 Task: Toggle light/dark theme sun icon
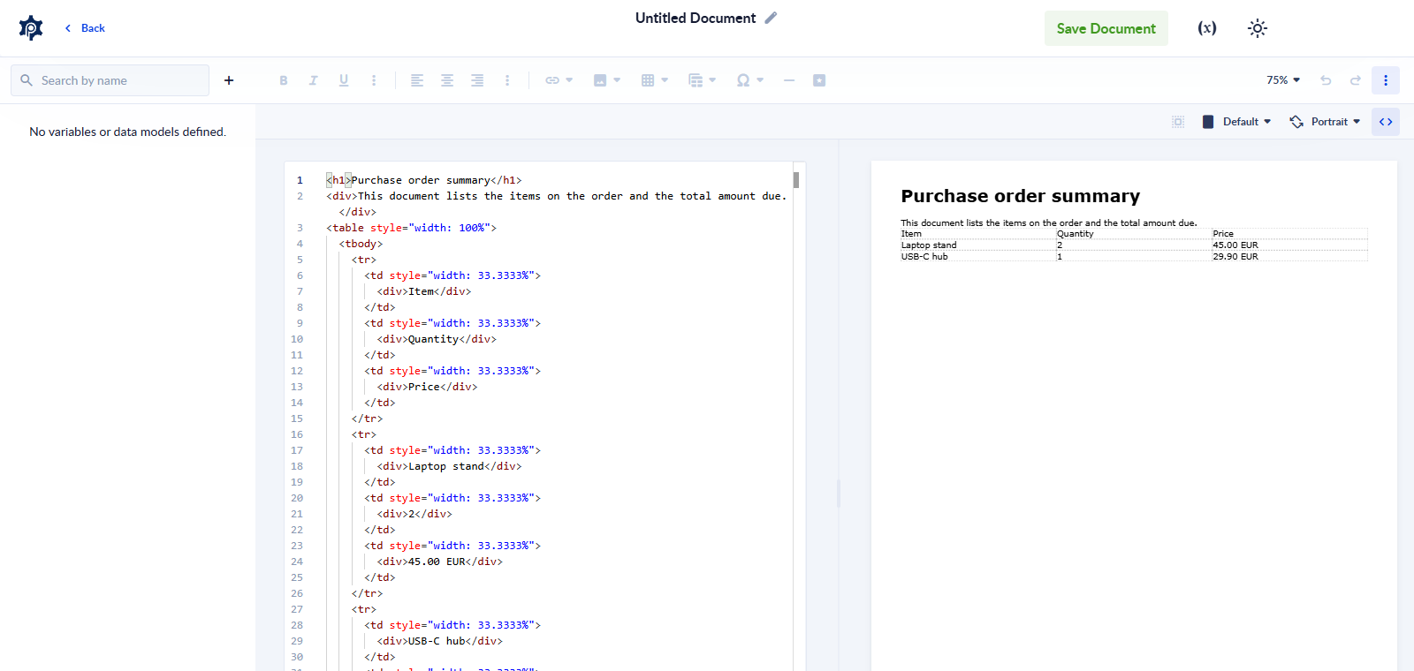[x=1258, y=28]
